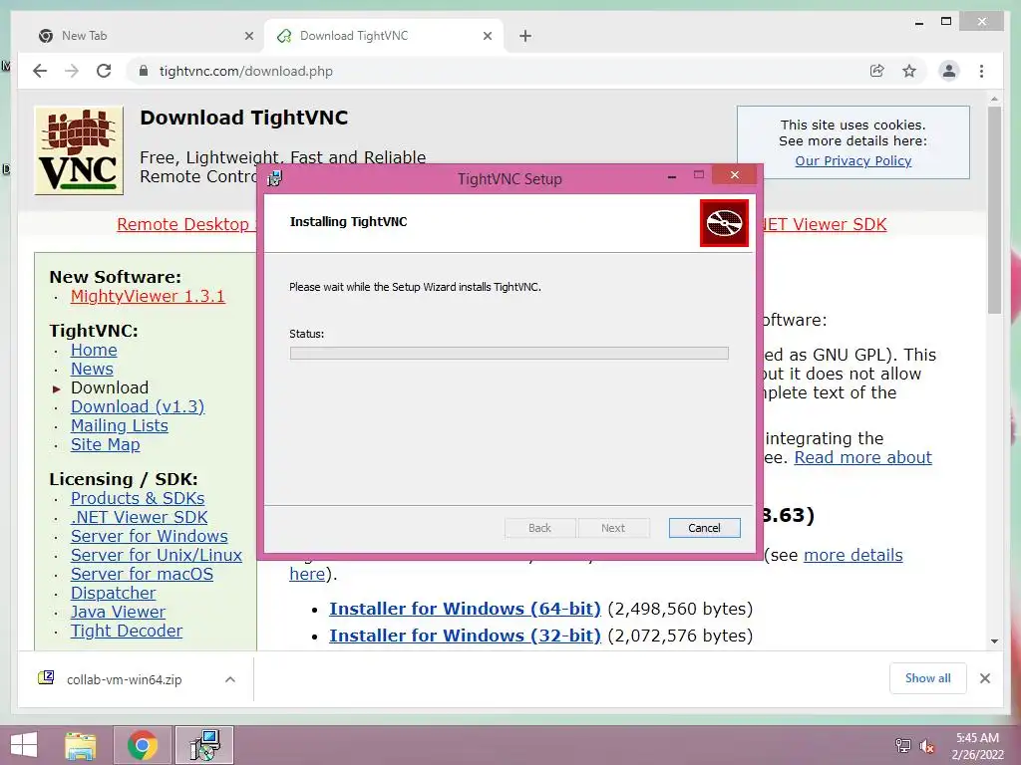Open the Chrome profile avatar

pyautogui.click(x=949, y=71)
